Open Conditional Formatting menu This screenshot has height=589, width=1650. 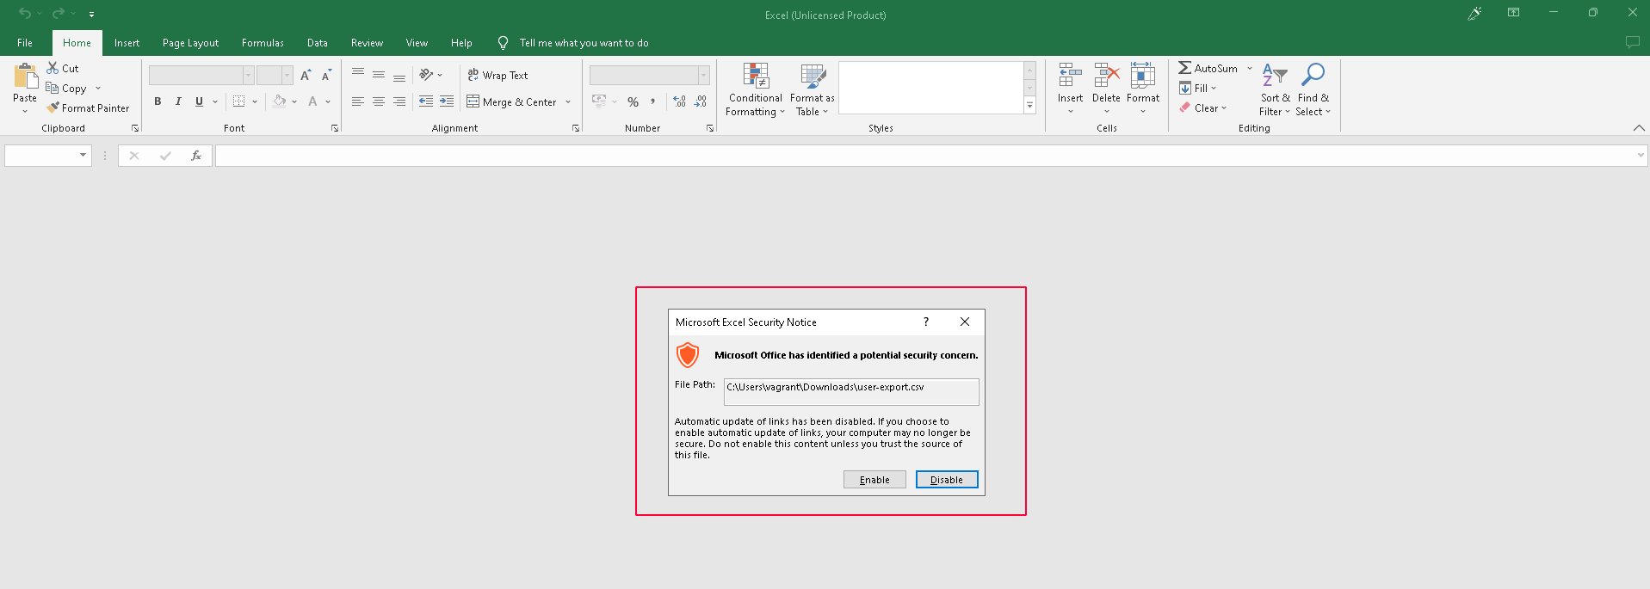point(756,89)
